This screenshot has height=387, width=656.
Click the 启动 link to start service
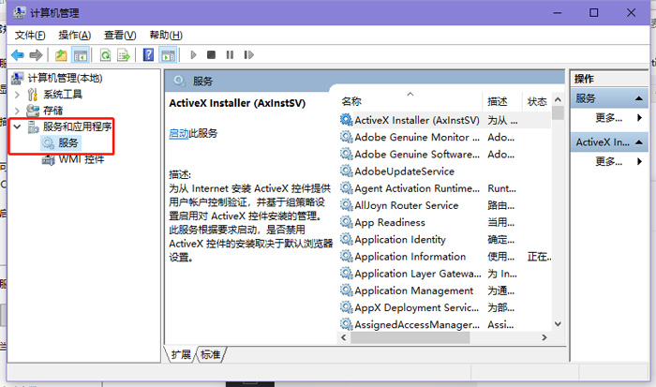178,133
